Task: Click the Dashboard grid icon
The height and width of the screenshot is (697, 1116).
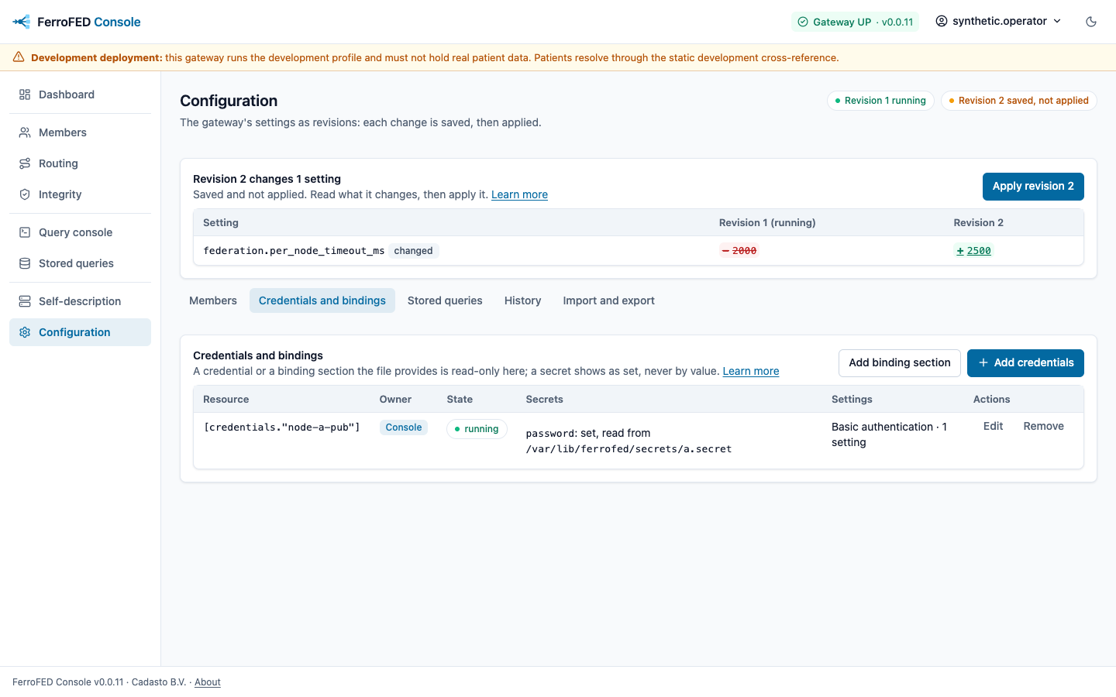Action: tap(25, 94)
